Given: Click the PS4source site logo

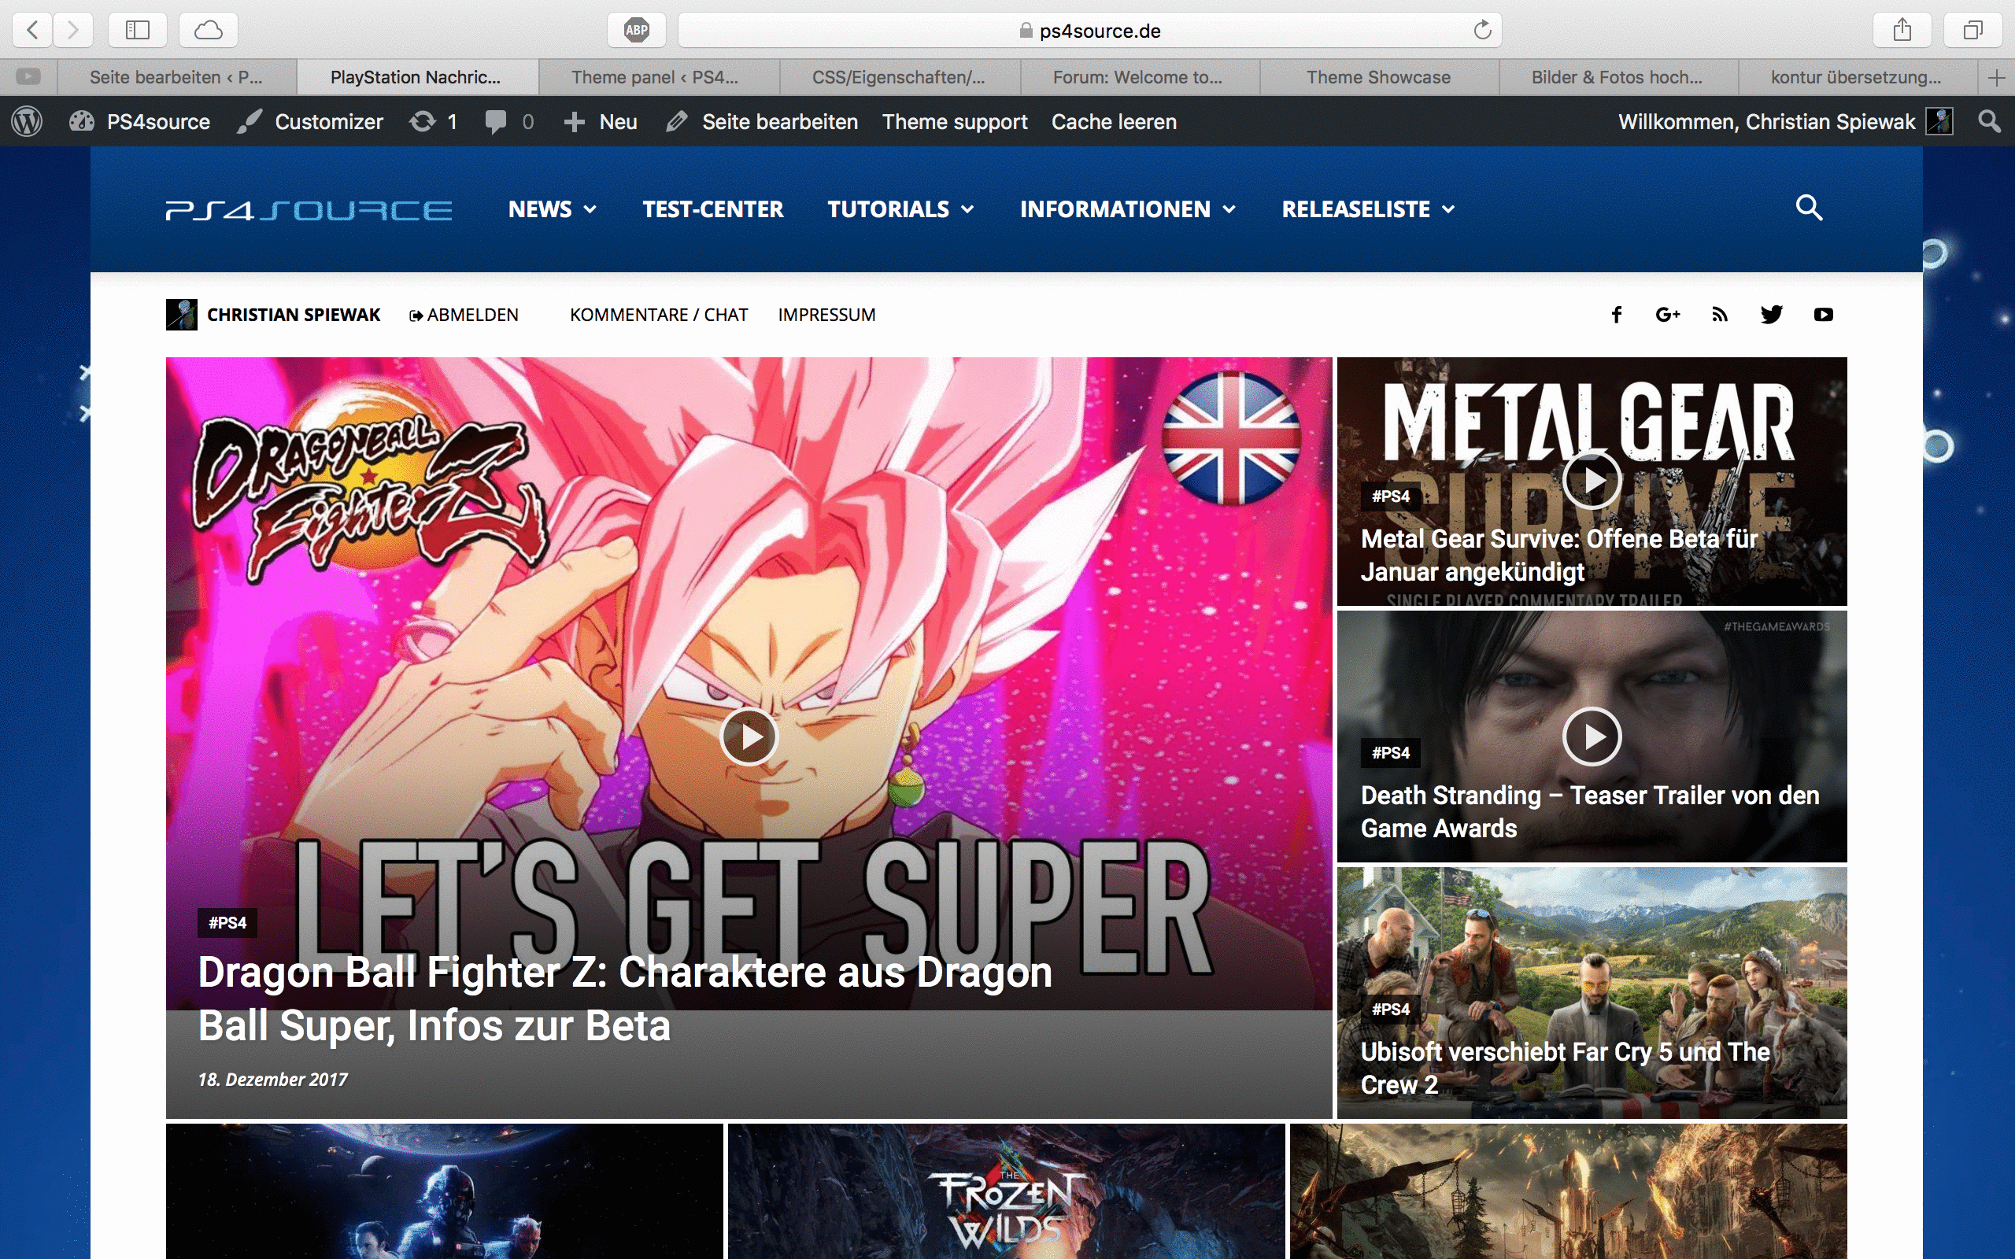Looking at the screenshot, I should [309, 210].
